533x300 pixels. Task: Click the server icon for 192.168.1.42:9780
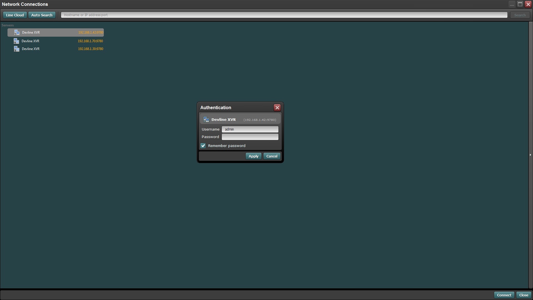[x=17, y=32]
